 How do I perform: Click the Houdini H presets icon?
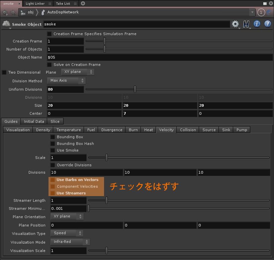coord(246,24)
